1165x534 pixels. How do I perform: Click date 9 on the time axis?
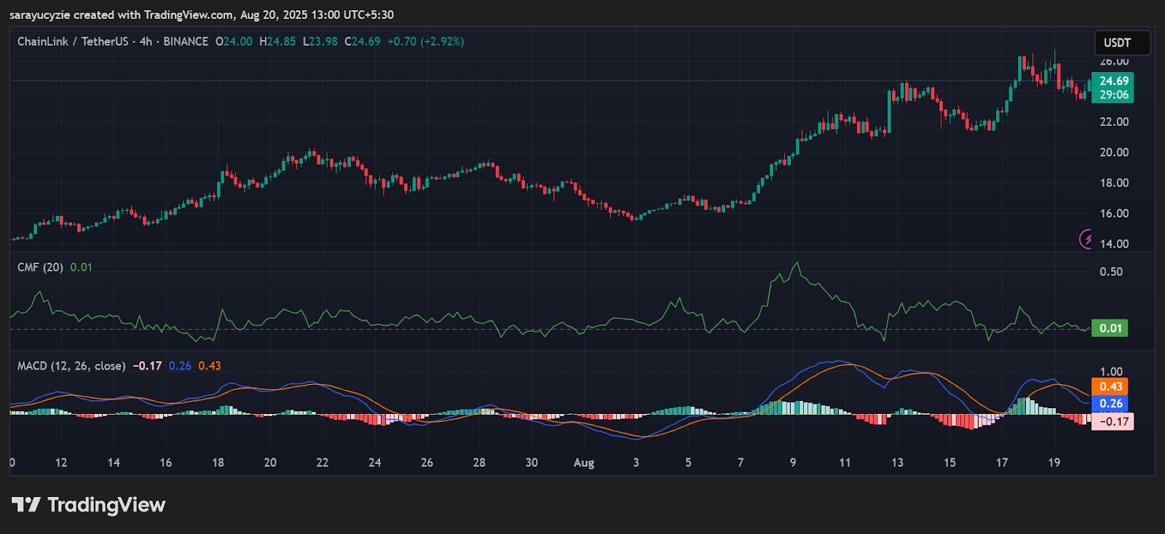click(x=793, y=463)
